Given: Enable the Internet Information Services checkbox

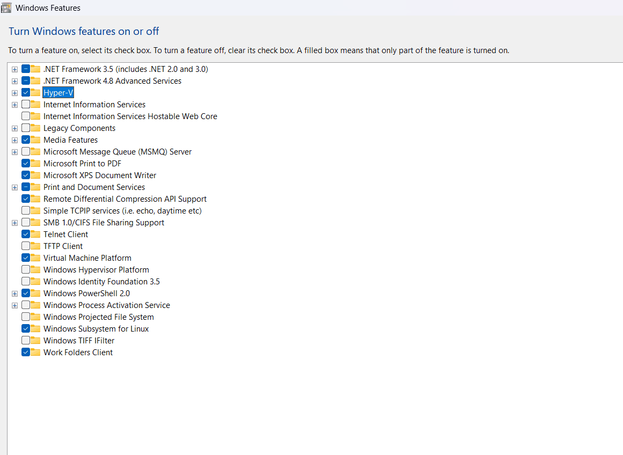Looking at the screenshot, I should point(26,105).
